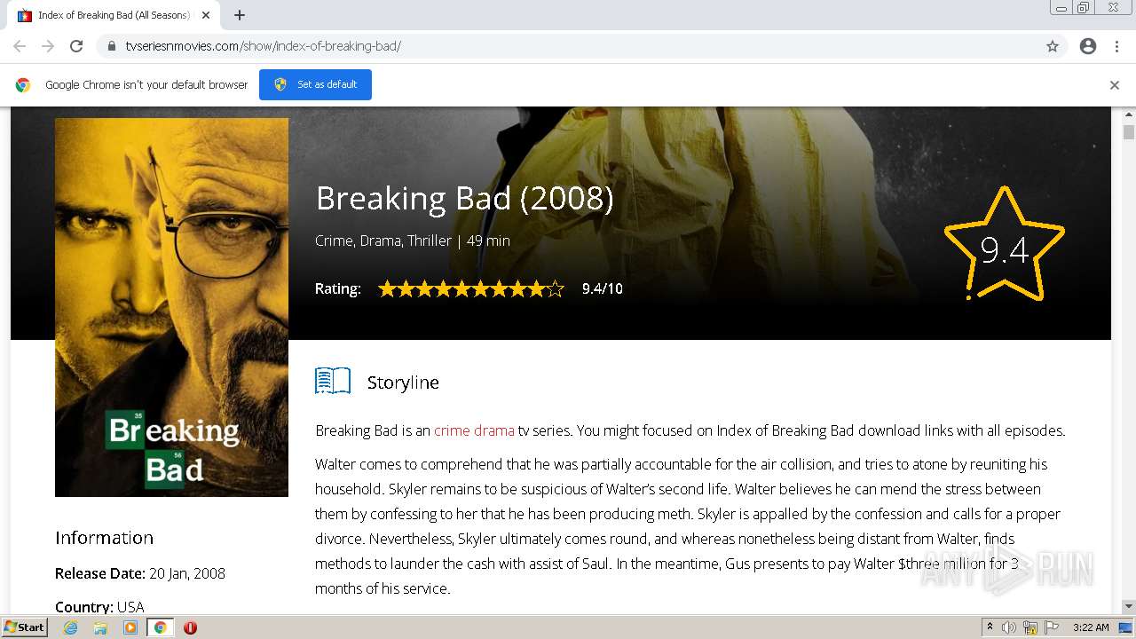This screenshot has width=1136, height=639.
Task: Launch Internet Explorer from the taskbar
Action: click(71, 627)
